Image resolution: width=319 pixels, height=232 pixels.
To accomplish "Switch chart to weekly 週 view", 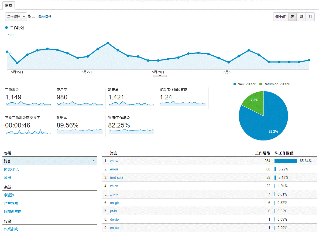I will (x=301, y=17).
